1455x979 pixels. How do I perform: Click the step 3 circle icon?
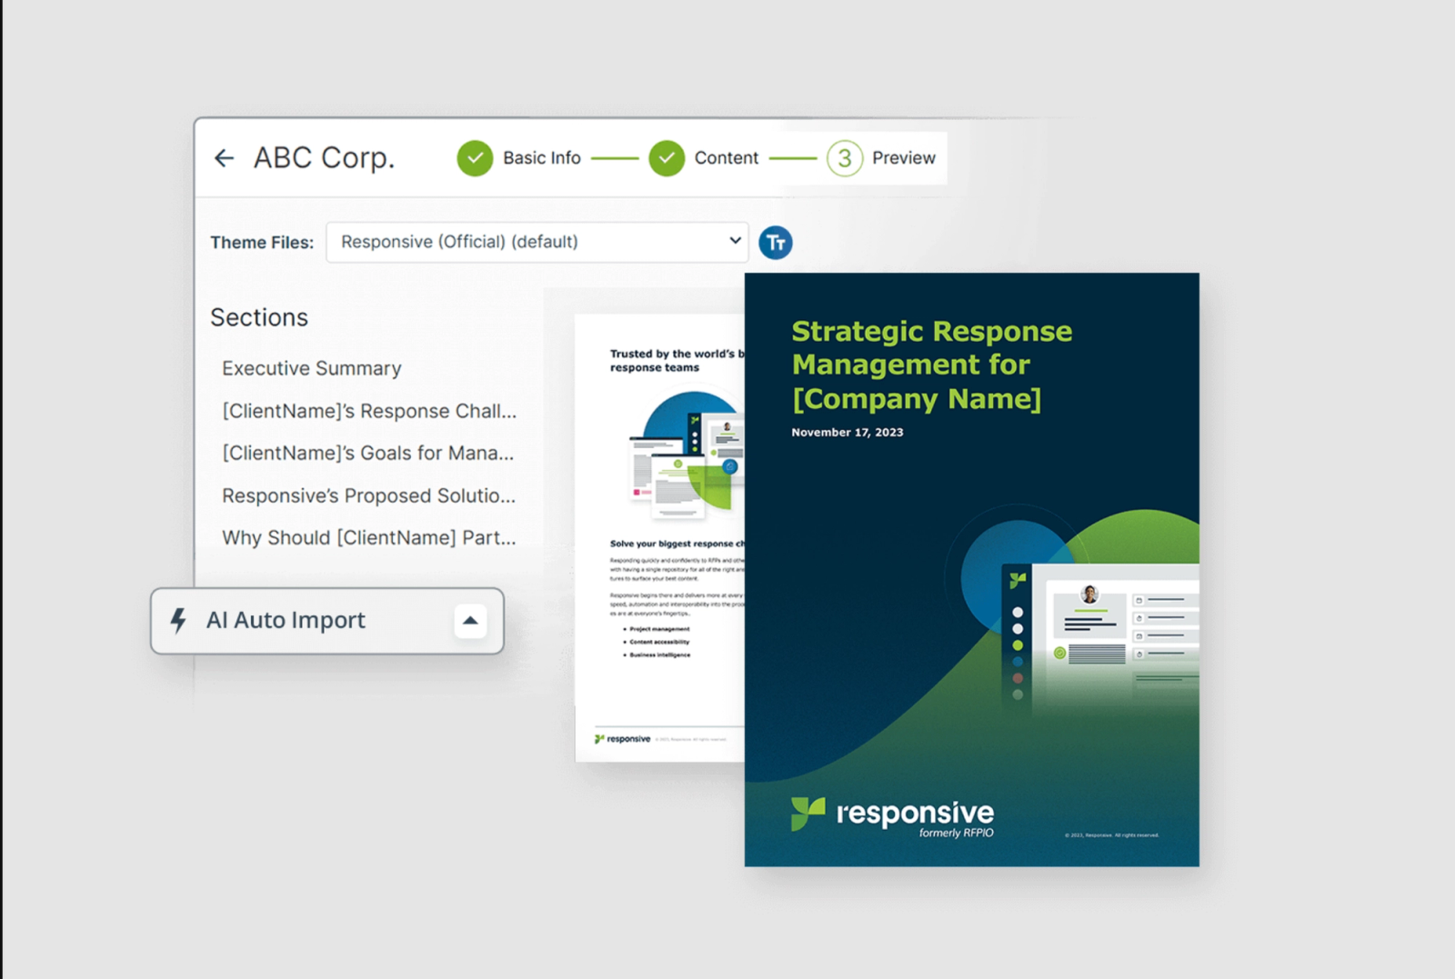pos(845,158)
